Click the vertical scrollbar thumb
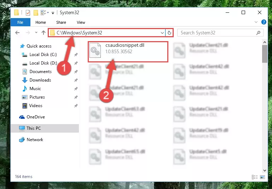272x189 pixels. coord(265,54)
